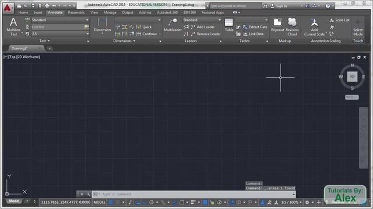
Task: Select the Revision Cloud tool
Action: tap(292, 27)
